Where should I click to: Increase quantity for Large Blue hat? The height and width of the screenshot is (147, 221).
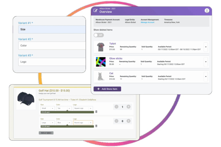pyautogui.click(x=128, y=121)
